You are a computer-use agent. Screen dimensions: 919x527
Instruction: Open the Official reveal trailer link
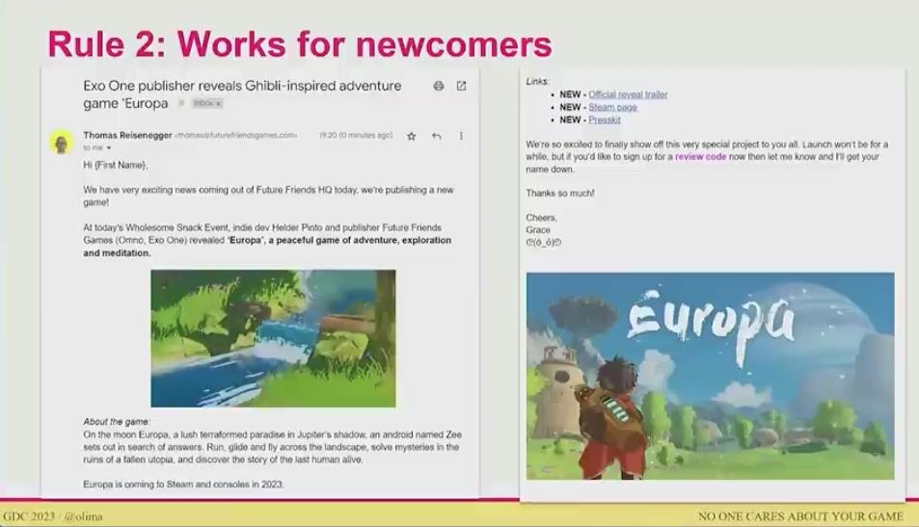pyautogui.click(x=628, y=94)
